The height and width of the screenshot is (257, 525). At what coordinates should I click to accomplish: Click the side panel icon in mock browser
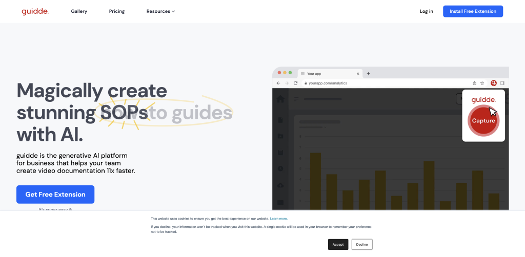pos(502,83)
